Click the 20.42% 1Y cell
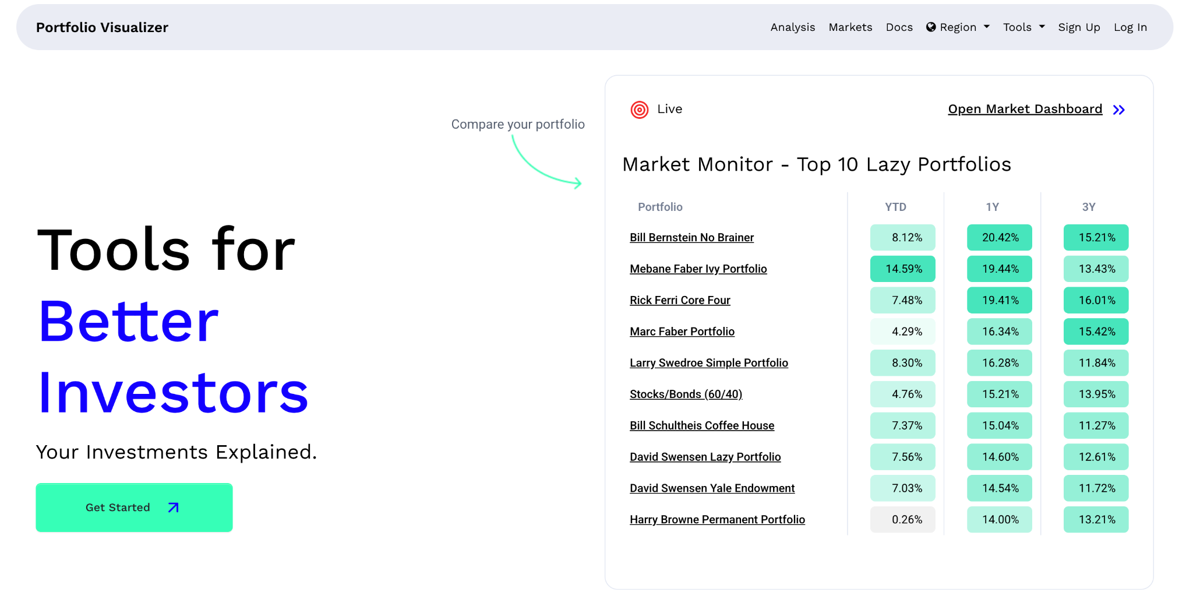1193x592 pixels. pos(999,237)
